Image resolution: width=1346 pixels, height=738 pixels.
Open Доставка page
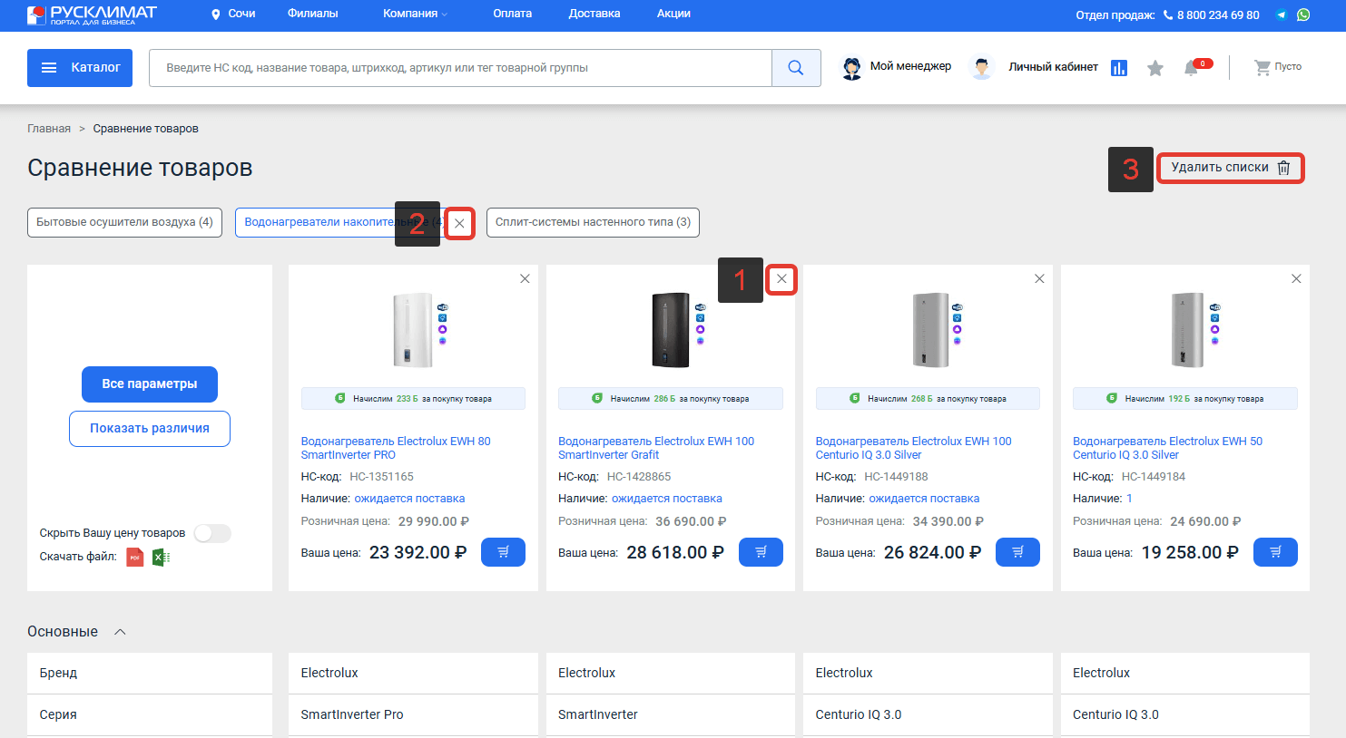coord(594,14)
